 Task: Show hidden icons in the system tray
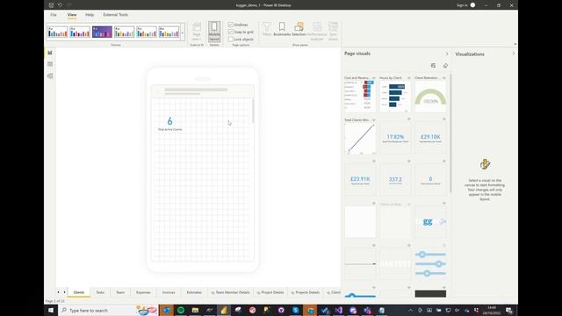click(x=410, y=310)
